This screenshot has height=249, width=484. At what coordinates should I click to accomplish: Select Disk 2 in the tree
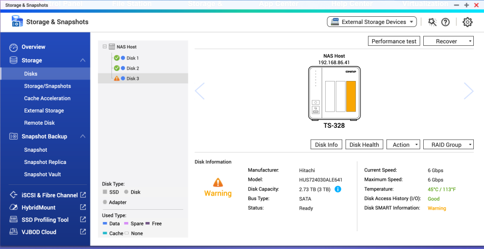[x=132, y=68]
